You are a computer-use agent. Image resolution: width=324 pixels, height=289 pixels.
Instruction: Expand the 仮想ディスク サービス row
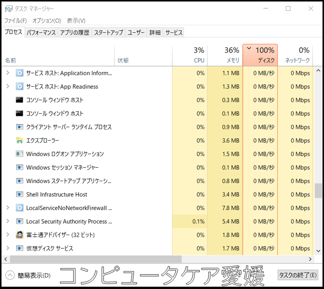point(8,248)
